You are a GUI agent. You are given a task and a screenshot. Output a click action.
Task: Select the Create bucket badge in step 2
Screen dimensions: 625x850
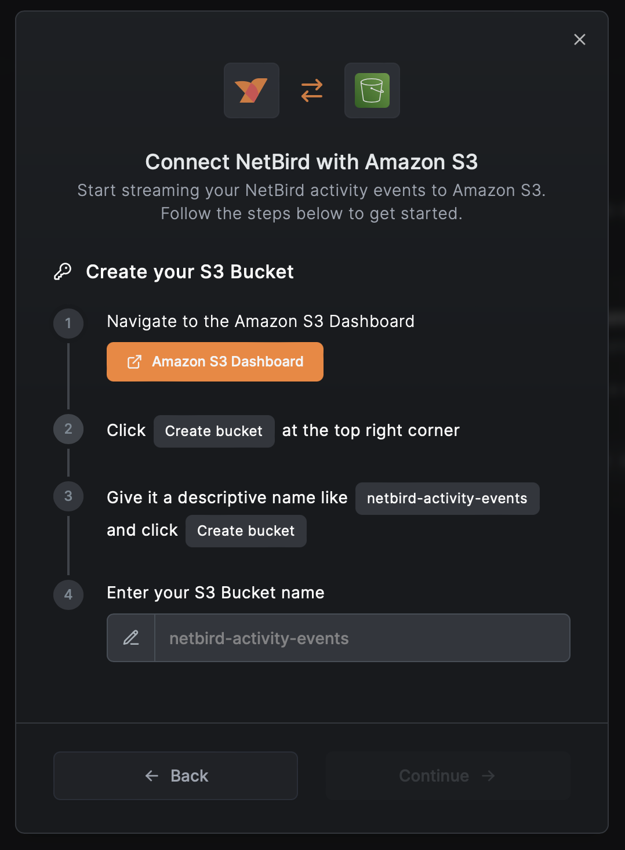(213, 431)
